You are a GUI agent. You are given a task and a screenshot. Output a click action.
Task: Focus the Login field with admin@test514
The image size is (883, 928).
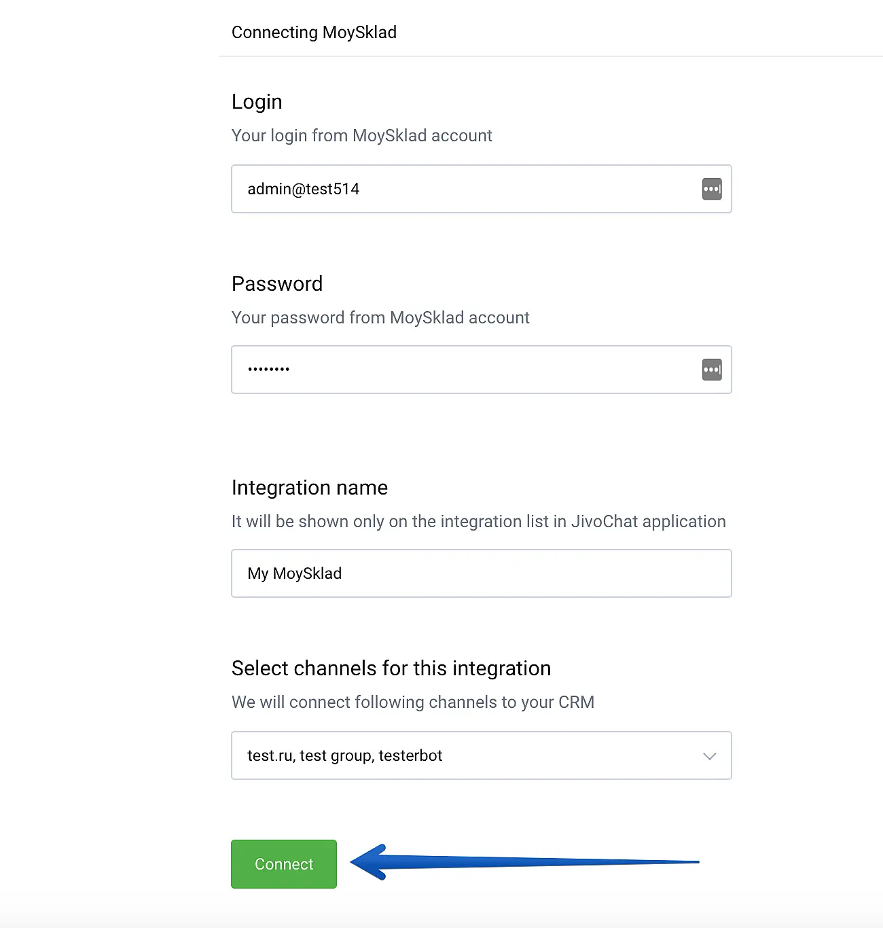coord(462,189)
